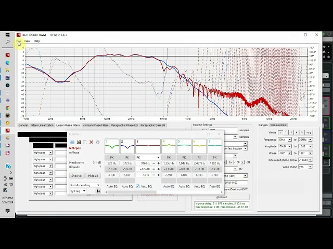Decrease the +0.5 dB gain with minus
The height and width of the screenshot is (249, 333).
coord(154,169)
